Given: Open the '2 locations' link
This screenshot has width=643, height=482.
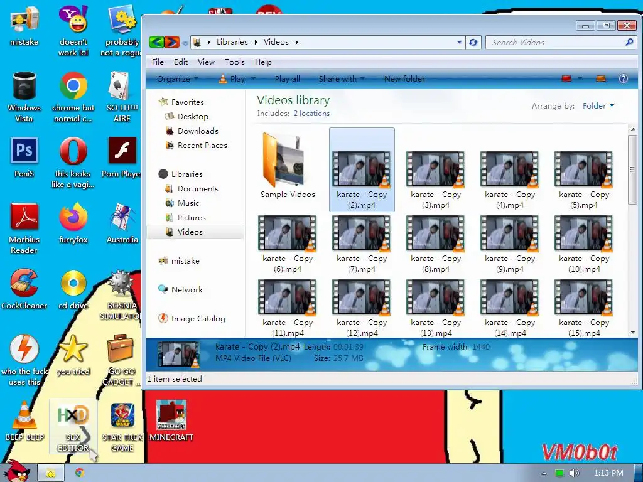Looking at the screenshot, I should (x=311, y=114).
